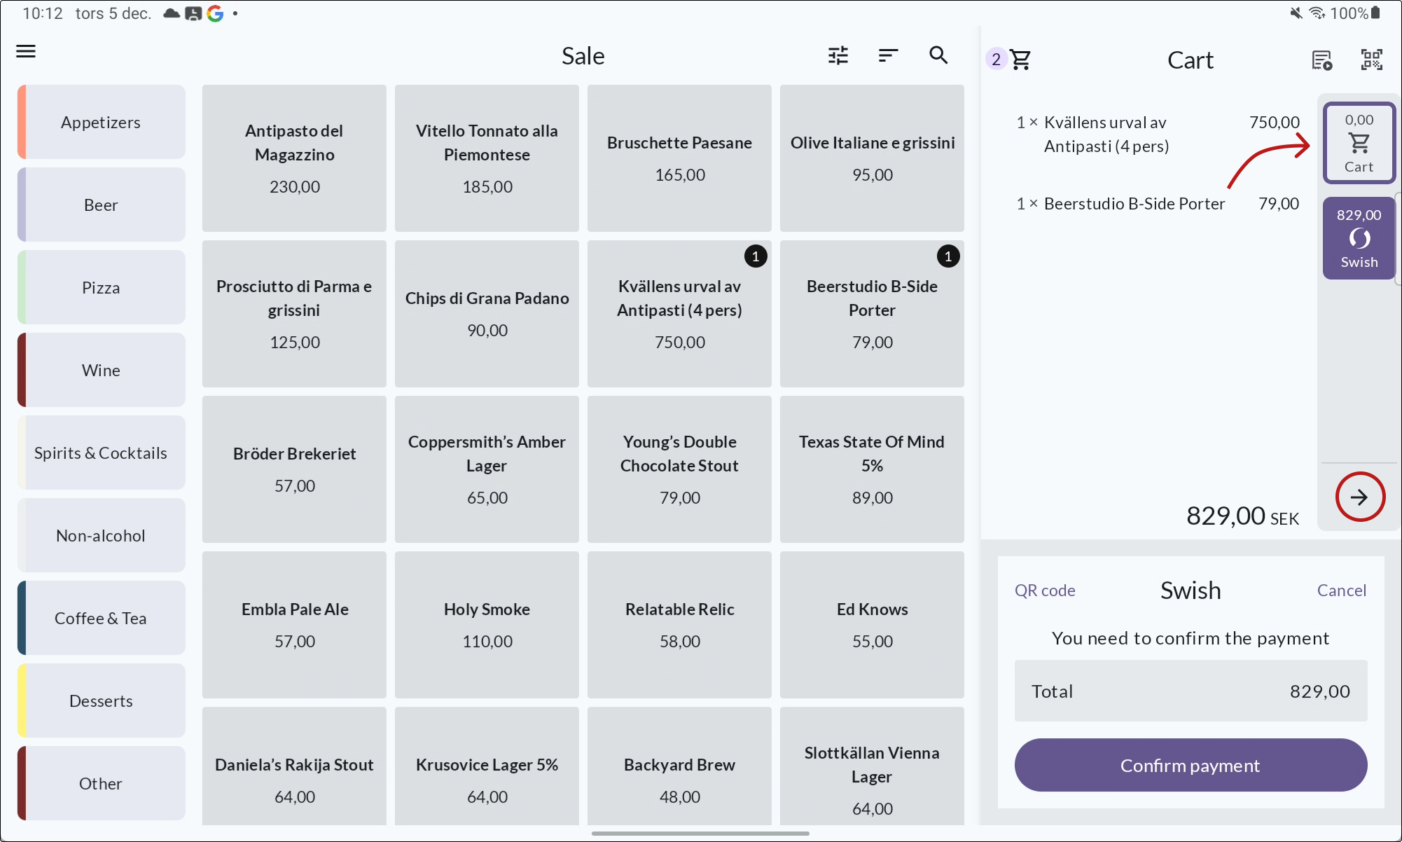1402x842 pixels.
Task: Add Olive Italiane e grissini
Action: click(872, 158)
